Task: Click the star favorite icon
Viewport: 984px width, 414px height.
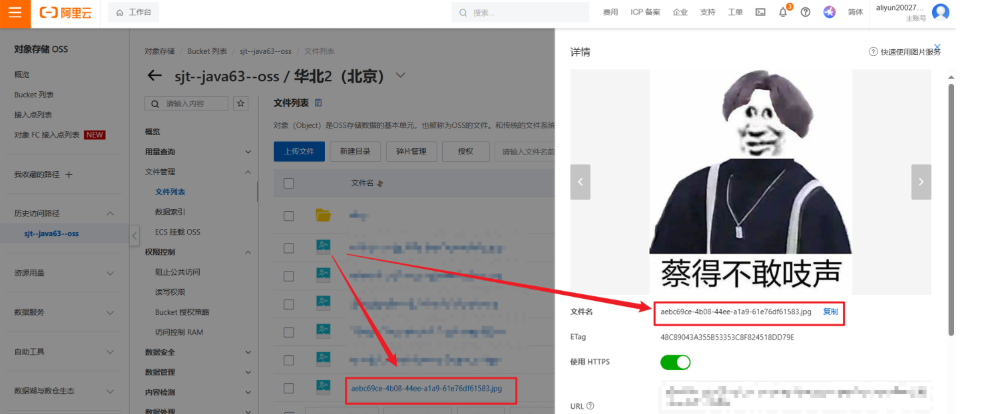Action: [241, 103]
